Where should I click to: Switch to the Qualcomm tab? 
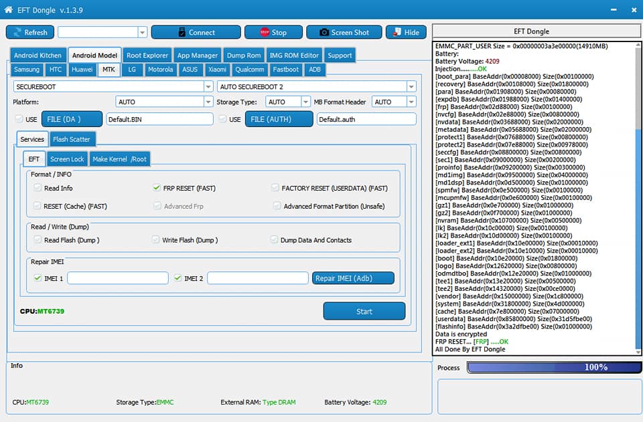tap(249, 70)
